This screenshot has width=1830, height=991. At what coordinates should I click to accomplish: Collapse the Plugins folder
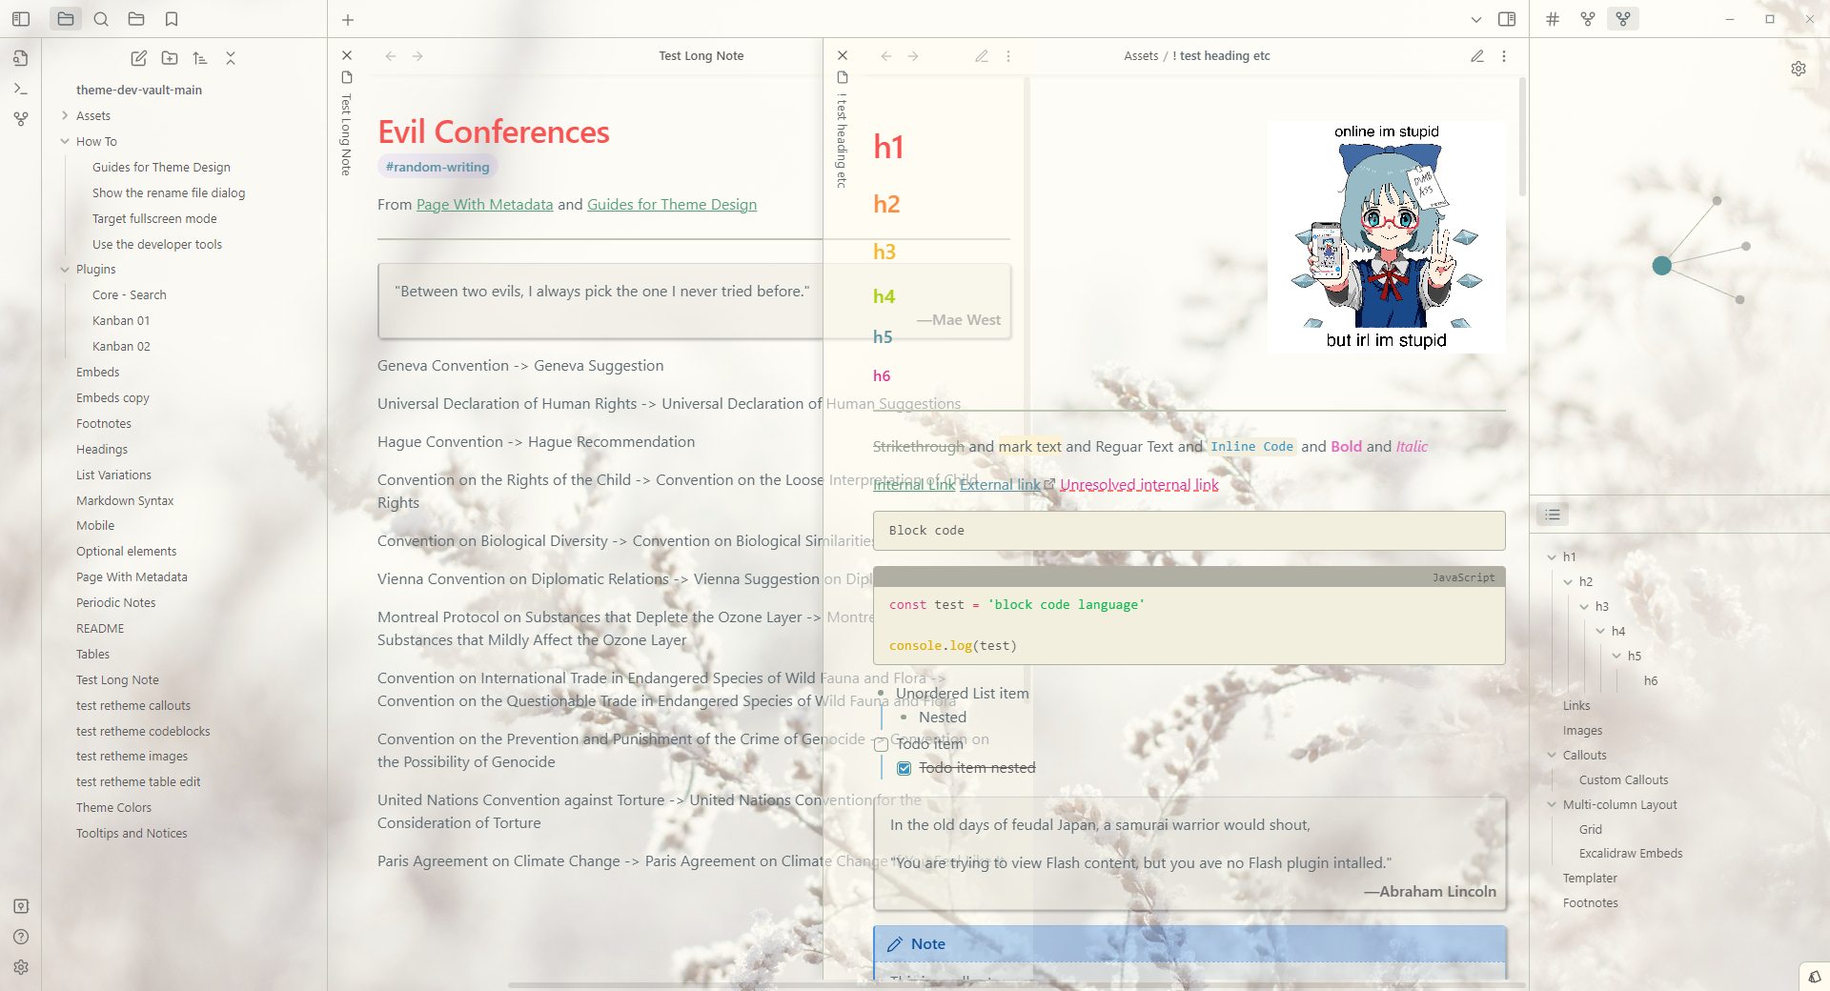65,270
